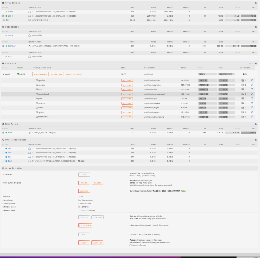Pause the running Parity-Sync
The height and width of the screenshot is (258, 260).
[x=84, y=183]
